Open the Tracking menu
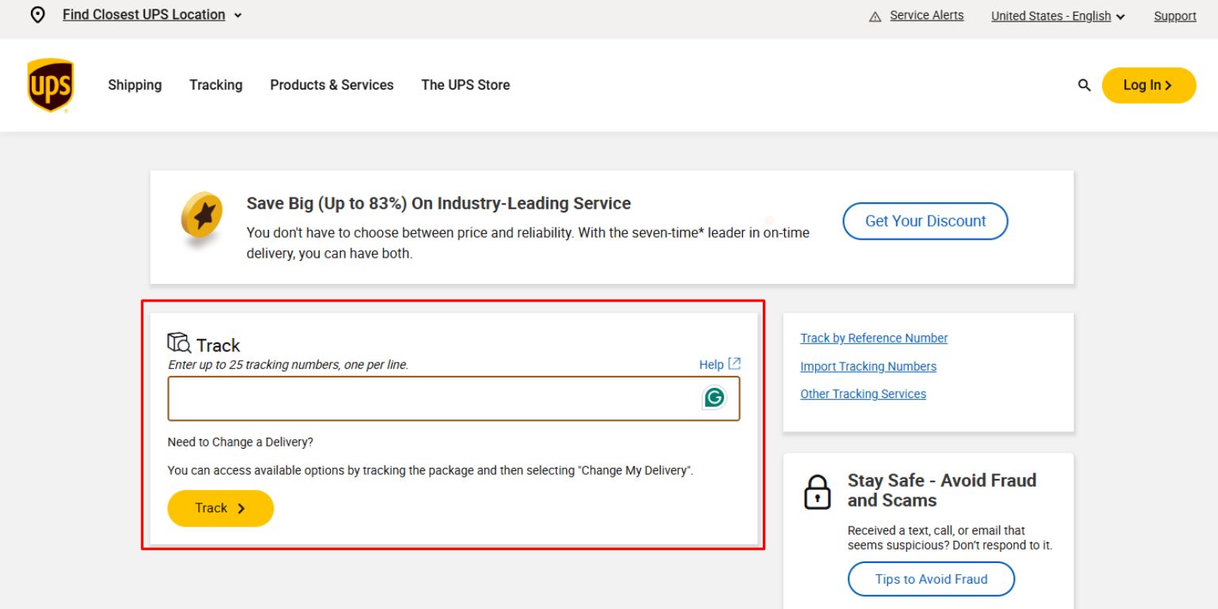 [216, 85]
